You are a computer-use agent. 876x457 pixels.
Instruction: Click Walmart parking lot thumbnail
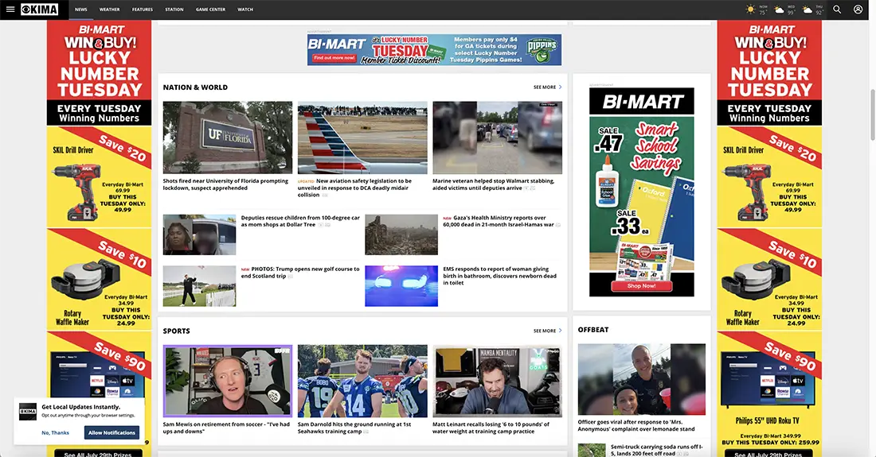pyautogui.click(x=497, y=137)
